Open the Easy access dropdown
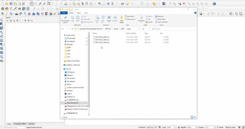The height and width of the screenshot is (129, 245). tap(131, 19)
